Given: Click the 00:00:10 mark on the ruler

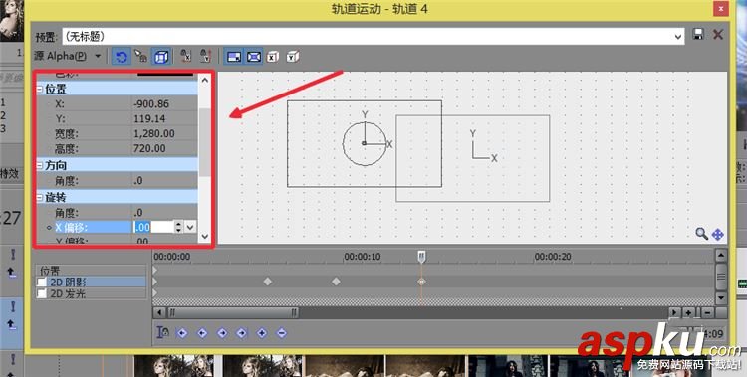Looking at the screenshot, I should pyautogui.click(x=363, y=257).
